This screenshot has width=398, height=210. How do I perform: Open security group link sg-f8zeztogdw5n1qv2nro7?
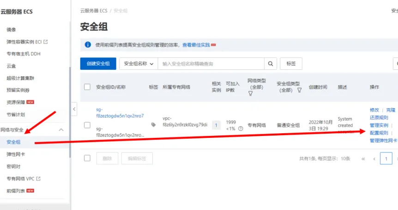point(120,112)
